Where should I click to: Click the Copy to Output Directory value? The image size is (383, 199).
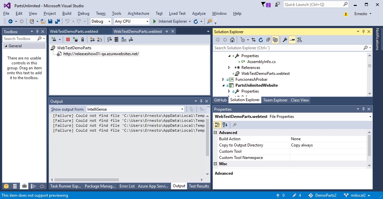(x=328, y=145)
